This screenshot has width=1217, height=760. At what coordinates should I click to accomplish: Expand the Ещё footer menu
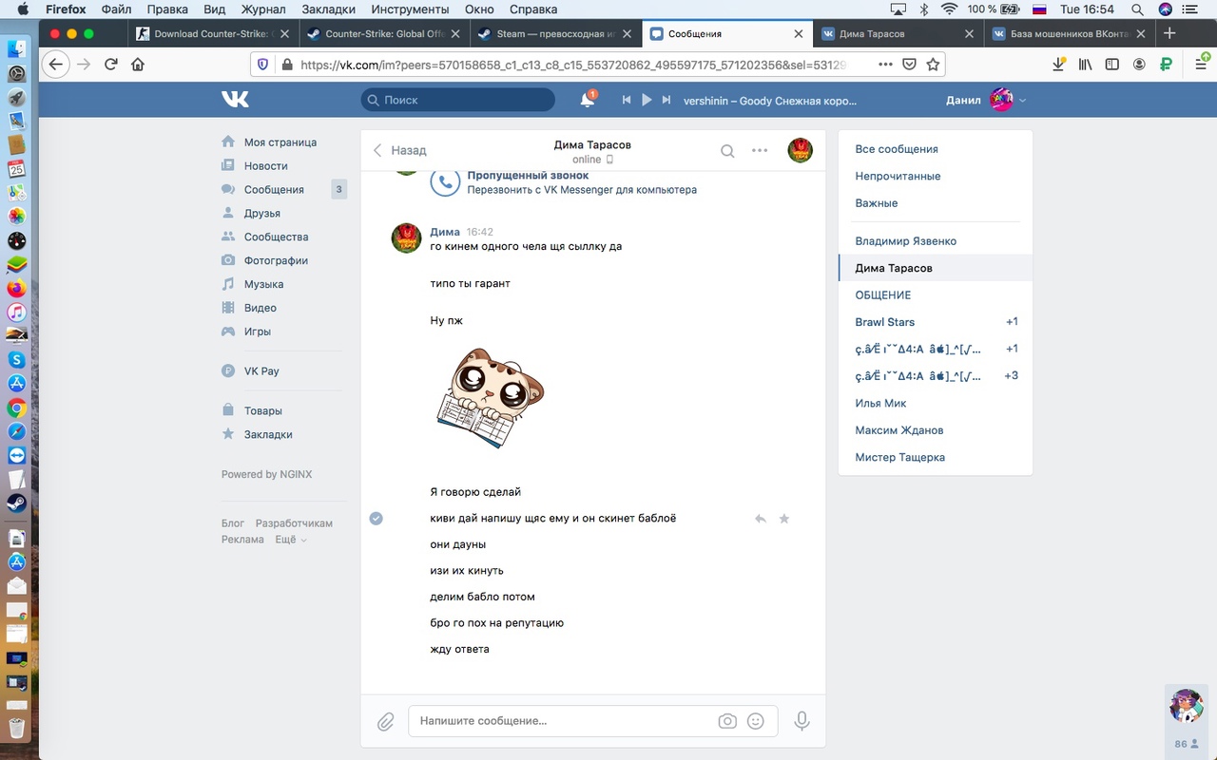point(290,540)
